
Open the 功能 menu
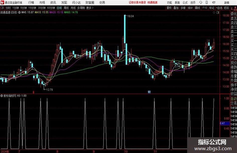point(170,3)
